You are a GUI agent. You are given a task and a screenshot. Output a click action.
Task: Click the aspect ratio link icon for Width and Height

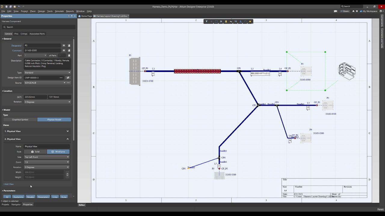tap(67, 175)
